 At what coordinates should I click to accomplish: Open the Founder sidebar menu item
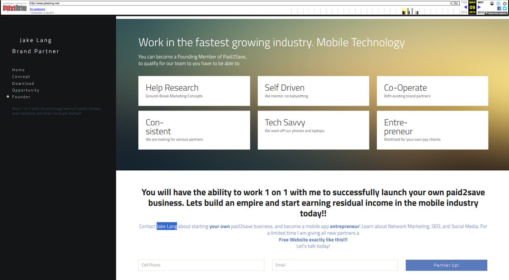[x=21, y=97]
